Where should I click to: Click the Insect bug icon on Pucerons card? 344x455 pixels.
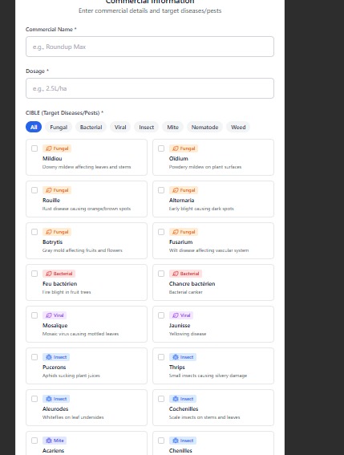(49, 357)
